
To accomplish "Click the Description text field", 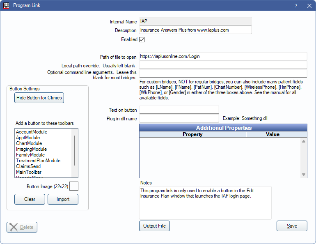I will tap(195, 30).
